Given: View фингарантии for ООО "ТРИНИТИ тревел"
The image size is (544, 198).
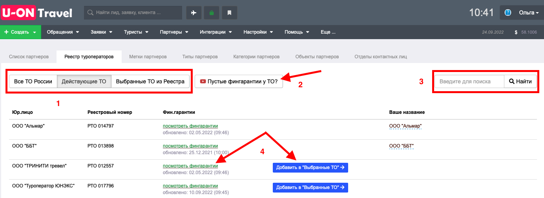Looking at the screenshot, I should click(x=190, y=166).
